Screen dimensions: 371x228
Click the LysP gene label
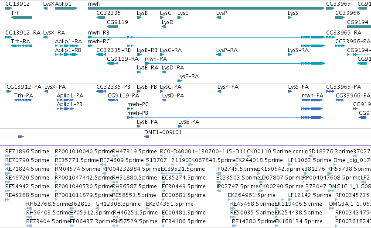pos(221,13)
